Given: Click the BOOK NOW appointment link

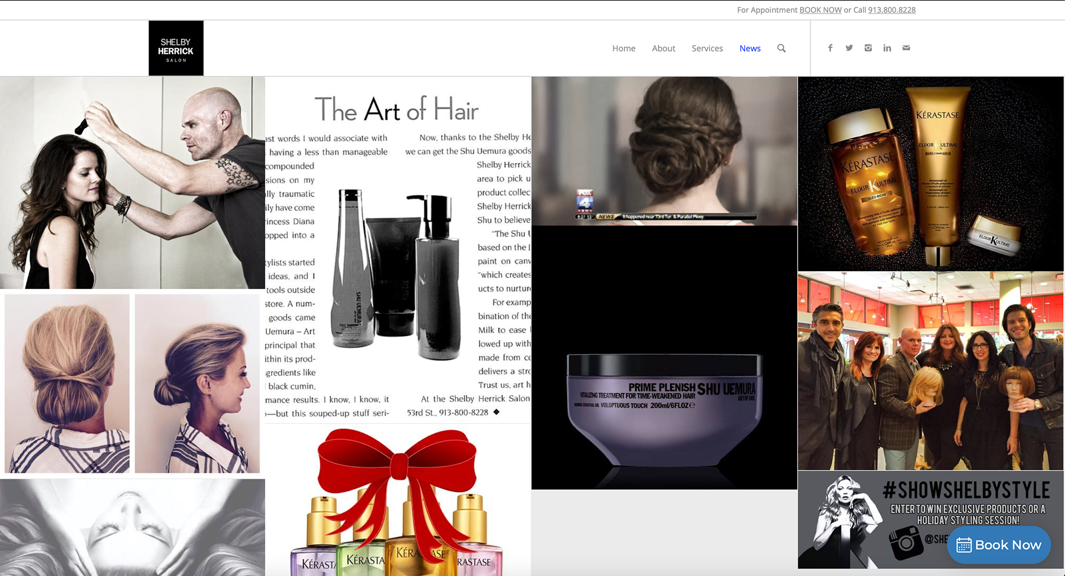Looking at the screenshot, I should click(820, 10).
